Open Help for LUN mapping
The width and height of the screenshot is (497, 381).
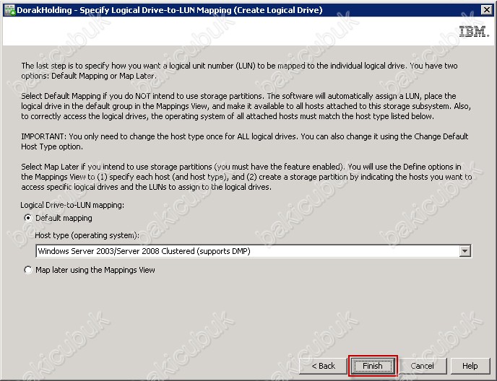tap(470, 366)
